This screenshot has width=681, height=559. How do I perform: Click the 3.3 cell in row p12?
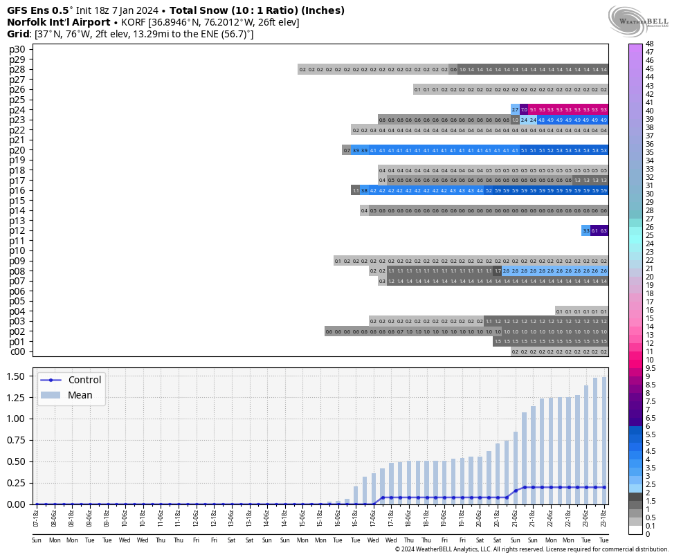tap(586, 231)
